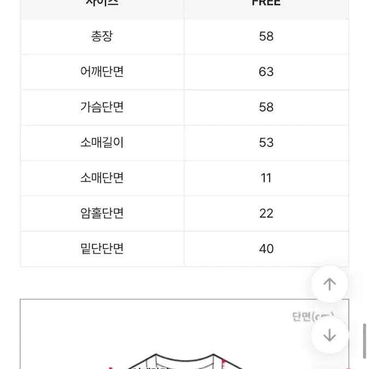Click the 사이즈 column header

tap(102, 3)
